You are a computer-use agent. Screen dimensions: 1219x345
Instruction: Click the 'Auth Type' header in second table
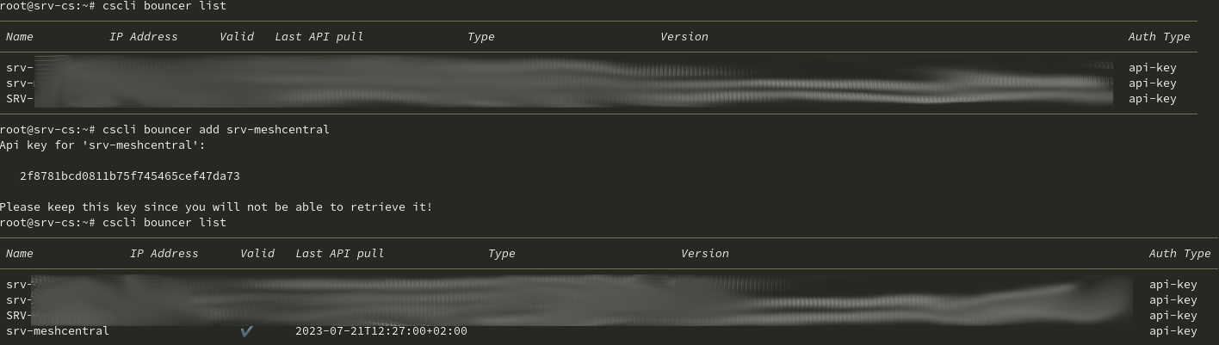click(x=1180, y=254)
